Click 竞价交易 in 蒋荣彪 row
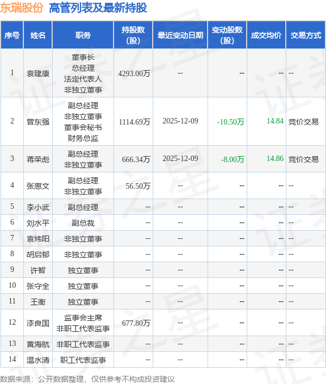The image size is (326, 384). pyautogui.click(x=304, y=159)
